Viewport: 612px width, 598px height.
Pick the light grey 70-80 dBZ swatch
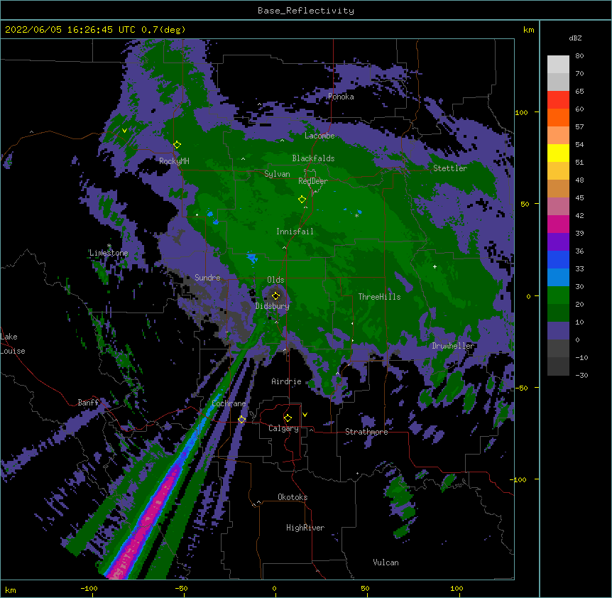558,65
